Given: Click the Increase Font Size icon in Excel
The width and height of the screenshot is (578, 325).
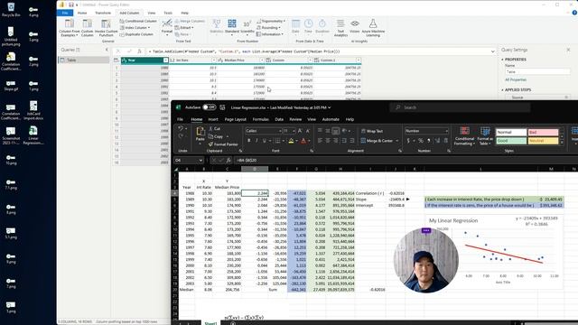Looking at the screenshot, I should point(300,131).
